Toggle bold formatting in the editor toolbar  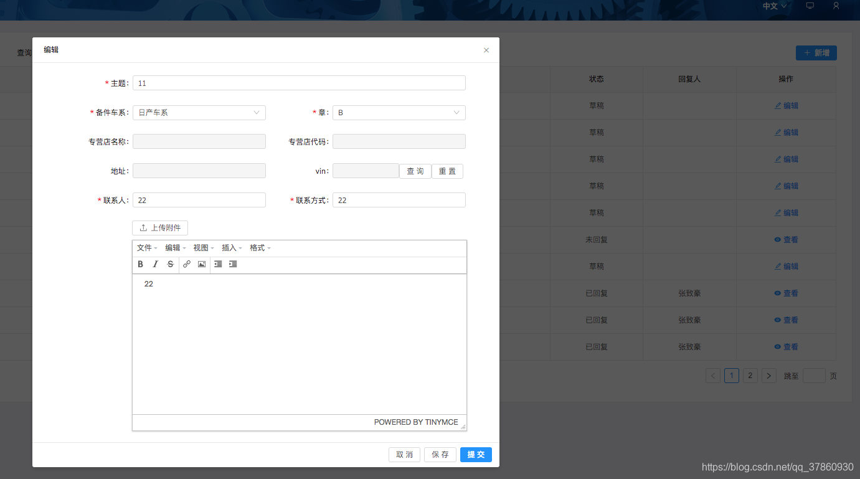[x=141, y=264]
